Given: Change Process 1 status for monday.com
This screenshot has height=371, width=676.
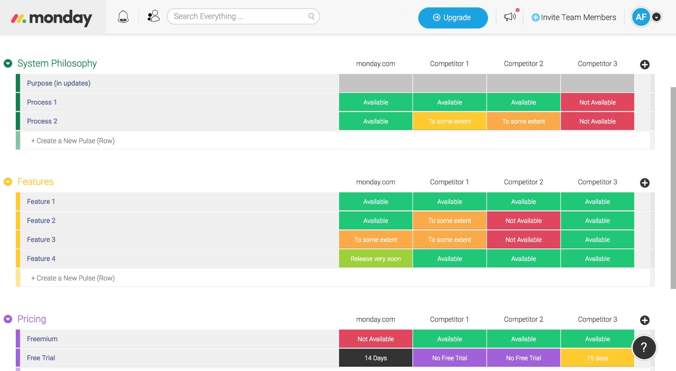Looking at the screenshot, I should tap(376, 102).
